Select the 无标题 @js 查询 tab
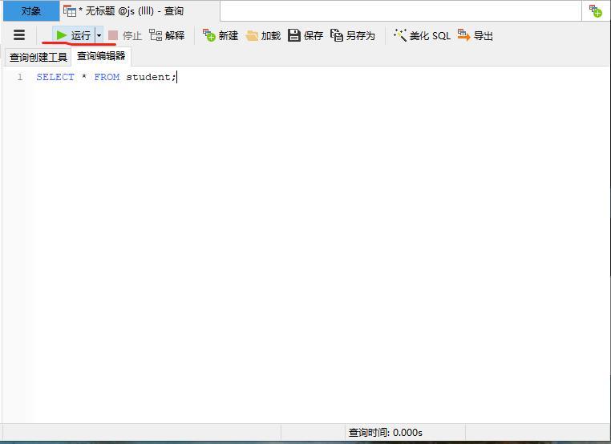Screen dimensions: 611x444 pos(140,11)
